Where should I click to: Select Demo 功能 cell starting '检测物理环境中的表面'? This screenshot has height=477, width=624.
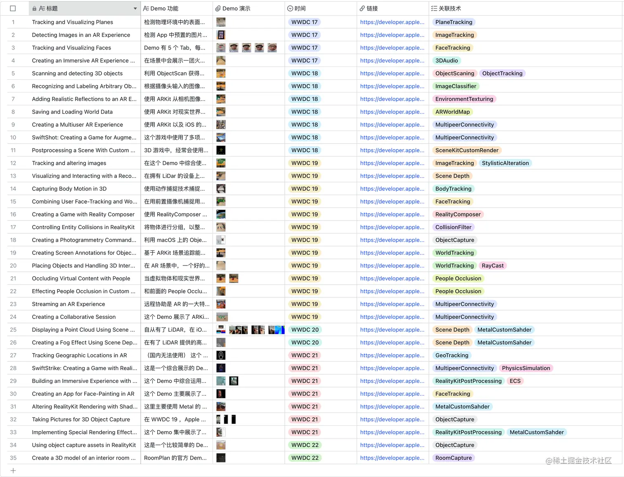pyautogui.click(x=177, y=22)
